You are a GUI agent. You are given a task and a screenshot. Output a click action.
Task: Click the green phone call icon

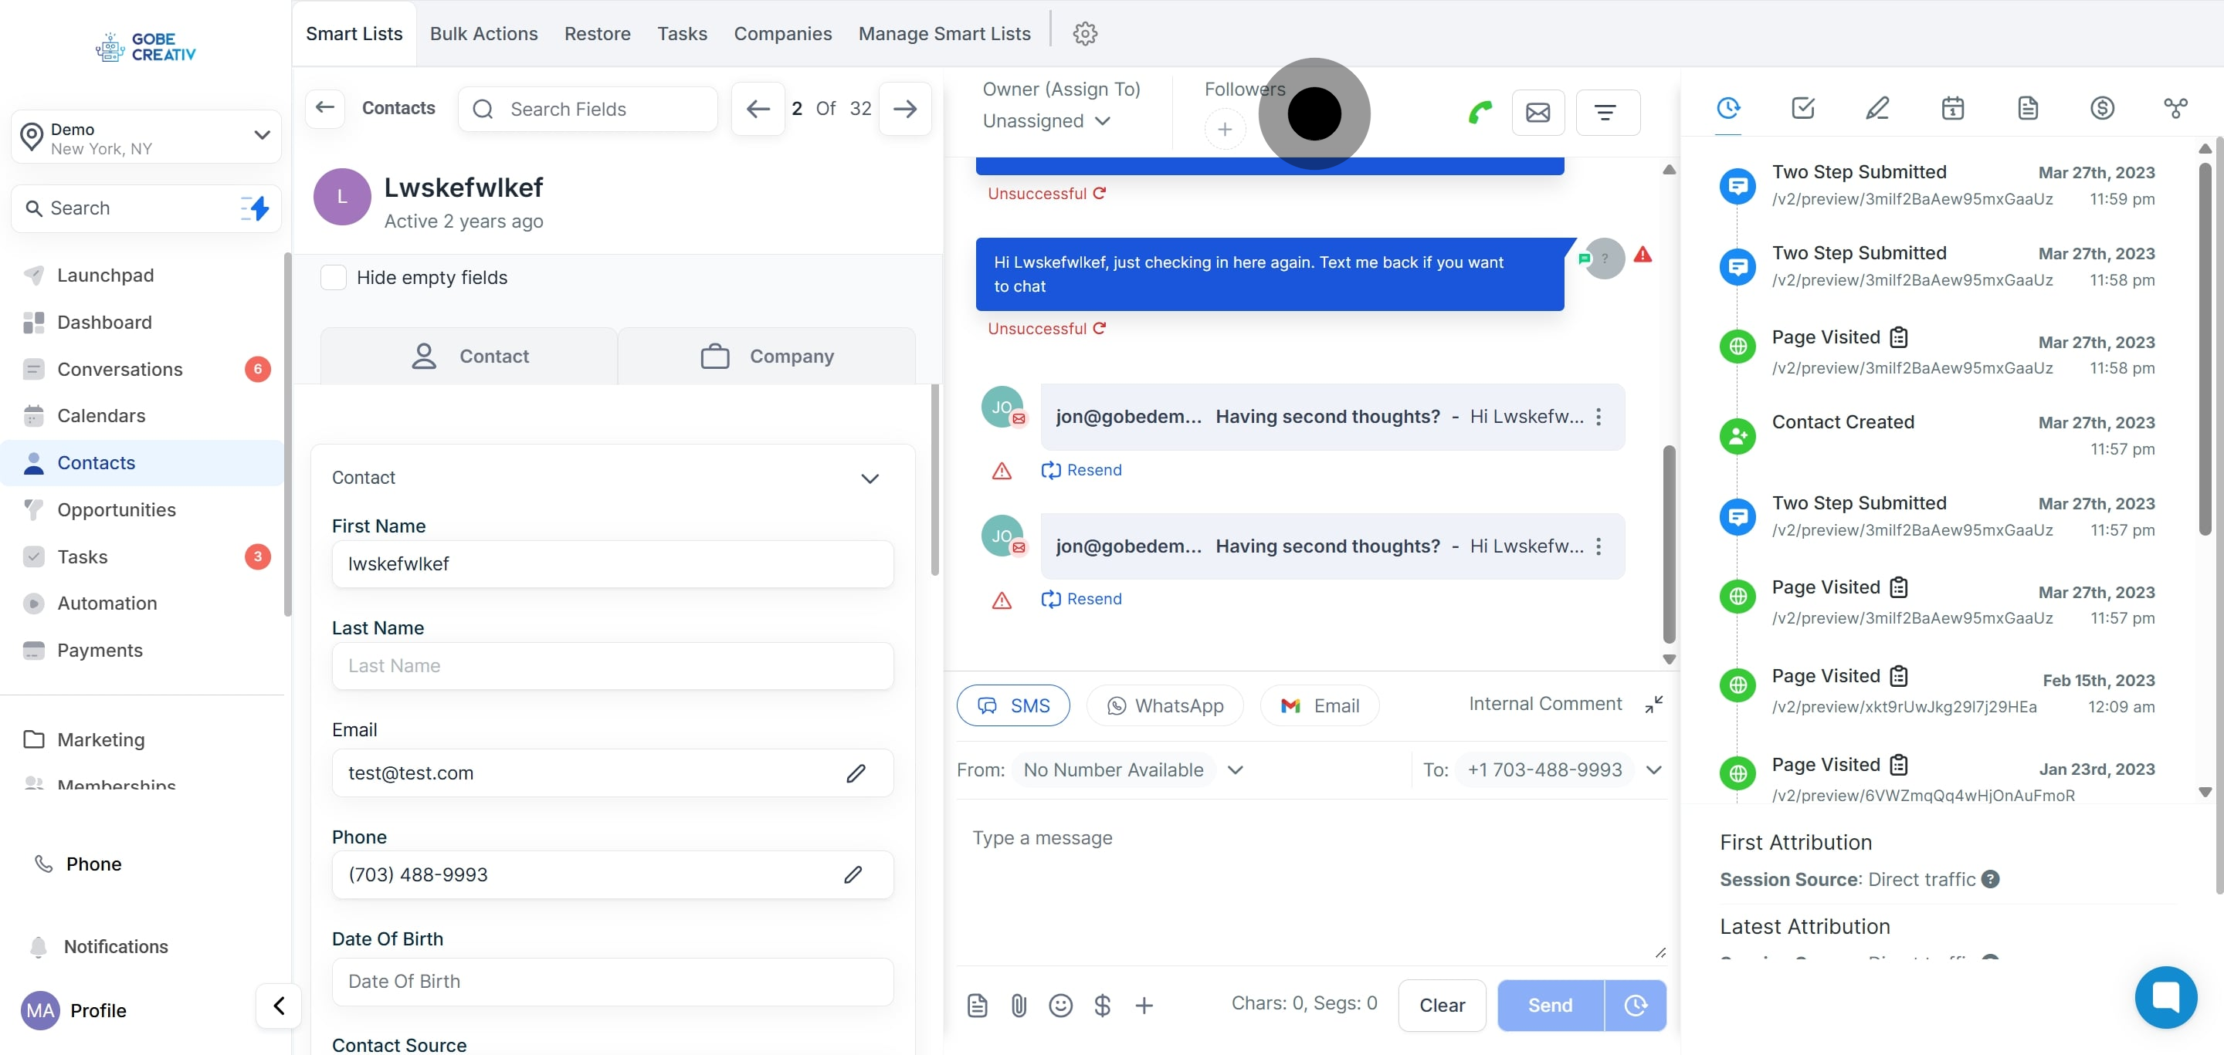pos(1480,112)
